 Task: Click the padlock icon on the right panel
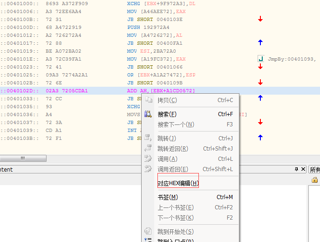click(314, 180)
